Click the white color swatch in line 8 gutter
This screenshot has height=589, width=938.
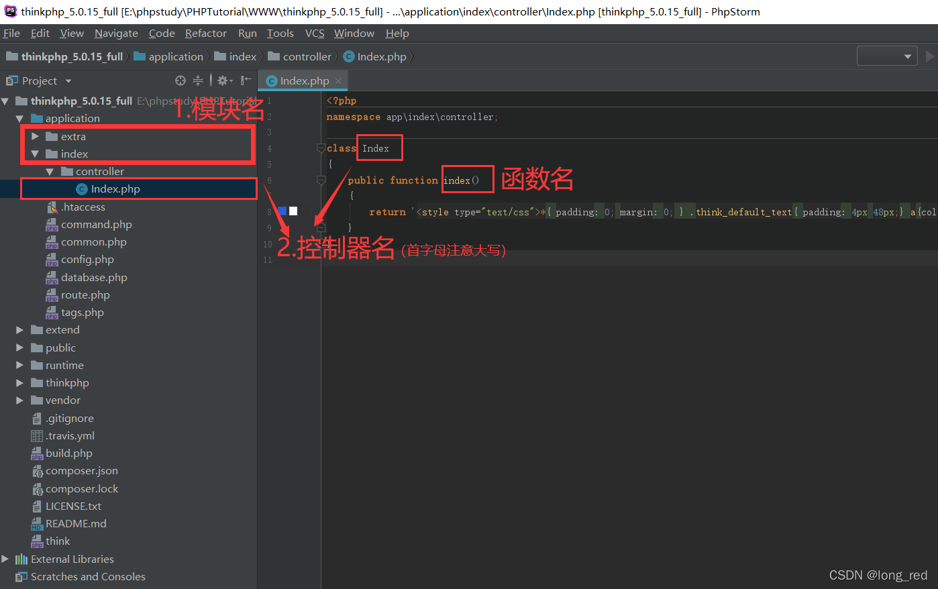293,211
